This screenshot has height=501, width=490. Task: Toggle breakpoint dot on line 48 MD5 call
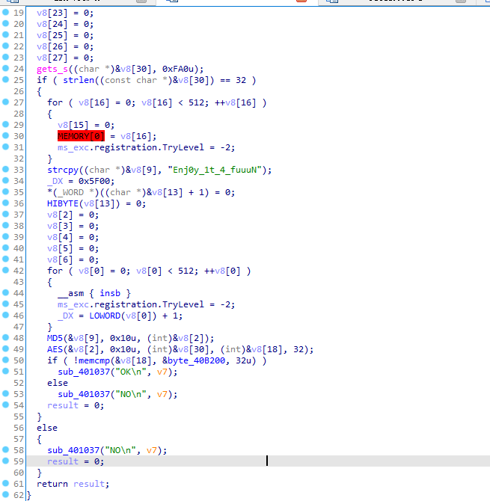(6, 338)
